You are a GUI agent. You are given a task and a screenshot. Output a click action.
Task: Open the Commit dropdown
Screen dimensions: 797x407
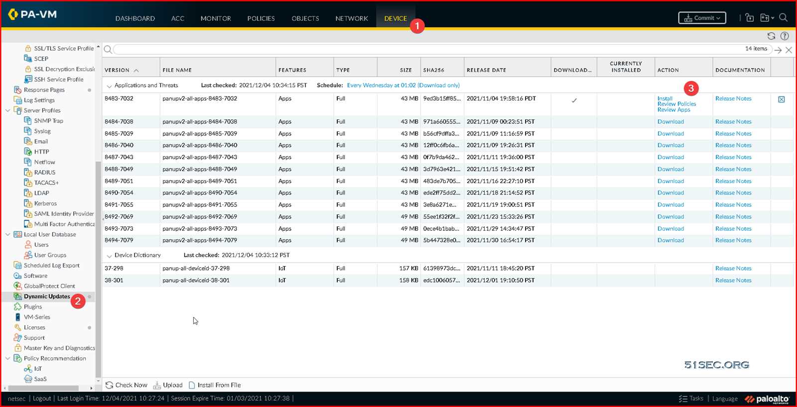click(702, 18)
